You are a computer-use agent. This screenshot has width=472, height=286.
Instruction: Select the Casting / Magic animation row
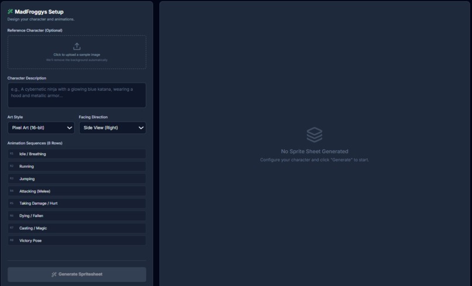77,228
